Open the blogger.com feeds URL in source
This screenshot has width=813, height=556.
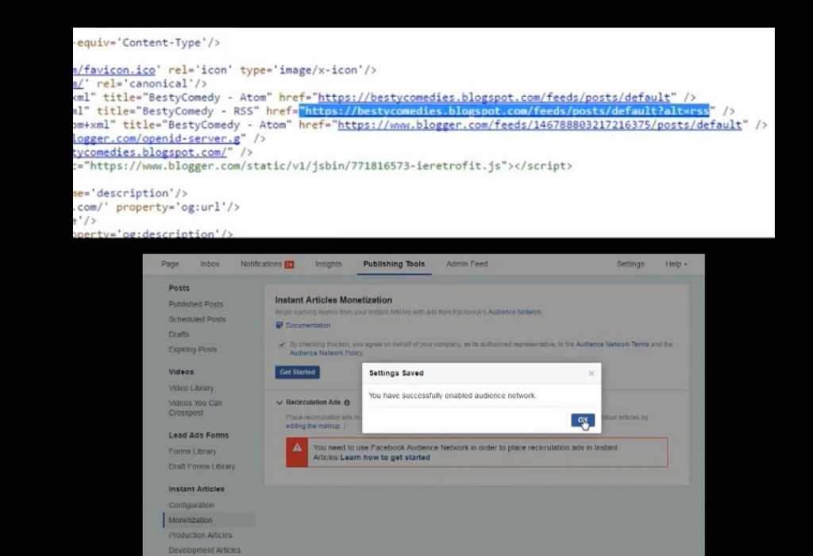tap(540, 125)
